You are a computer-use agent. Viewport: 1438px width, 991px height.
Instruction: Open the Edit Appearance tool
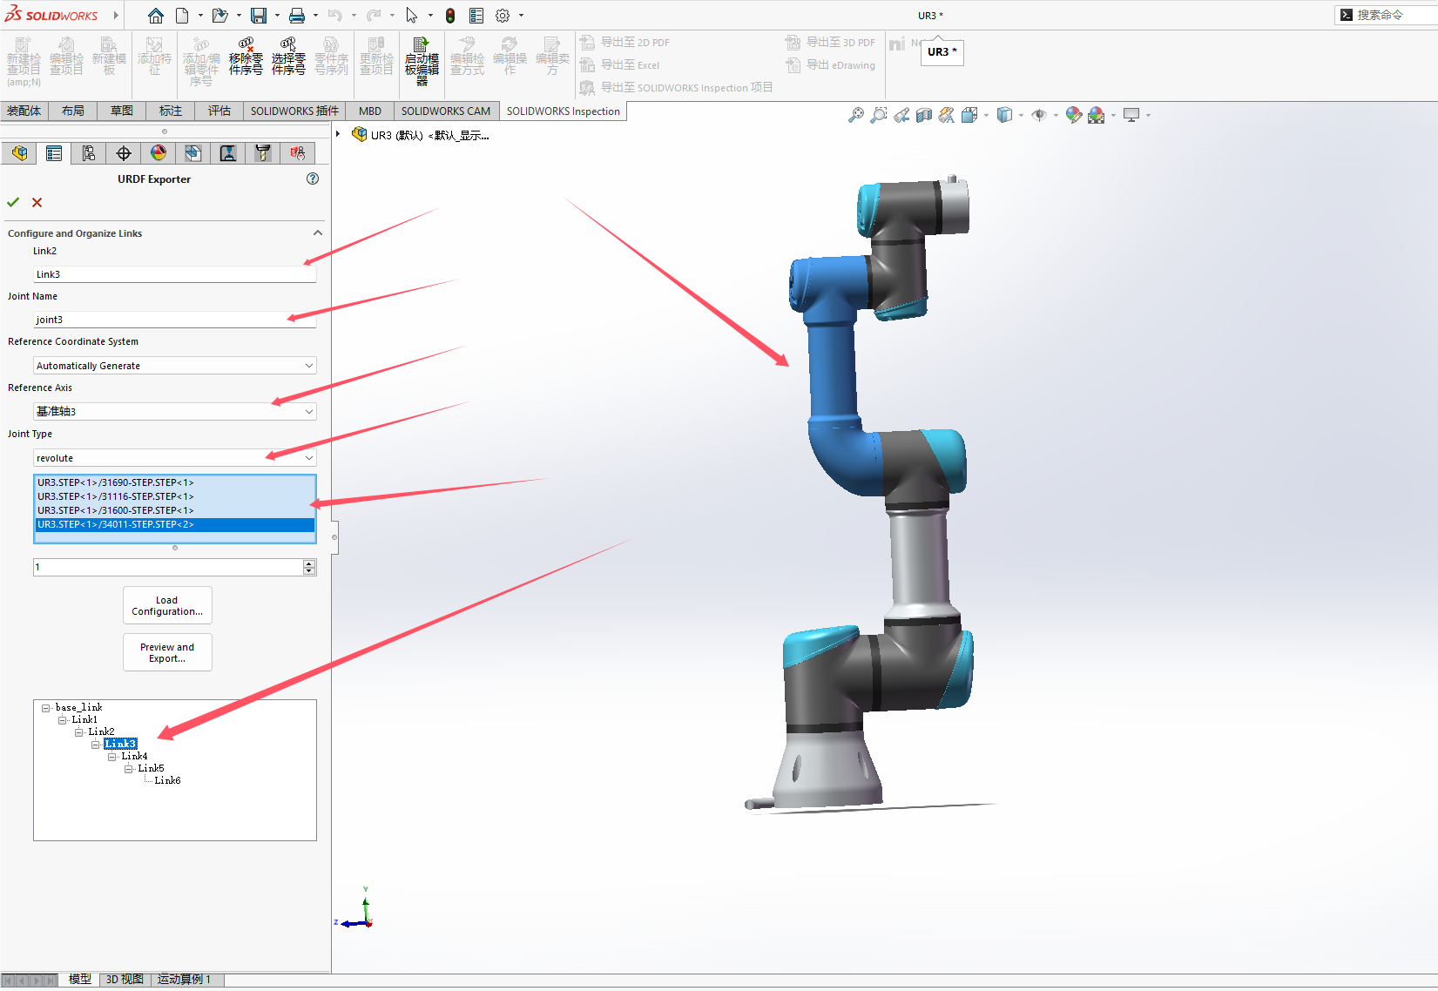[x=1073, y=114]
